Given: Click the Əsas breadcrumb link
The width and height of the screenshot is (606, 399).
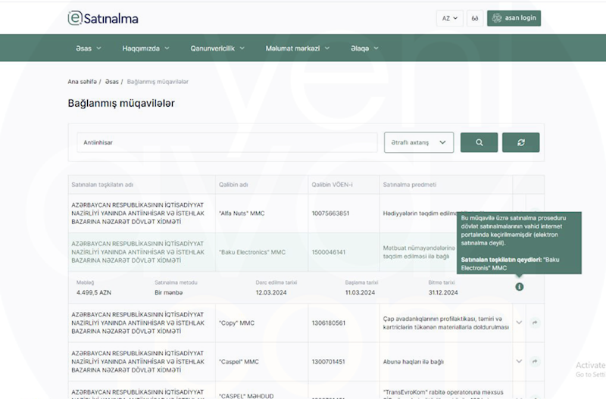Looking at the screenshot, I should 111,81.
